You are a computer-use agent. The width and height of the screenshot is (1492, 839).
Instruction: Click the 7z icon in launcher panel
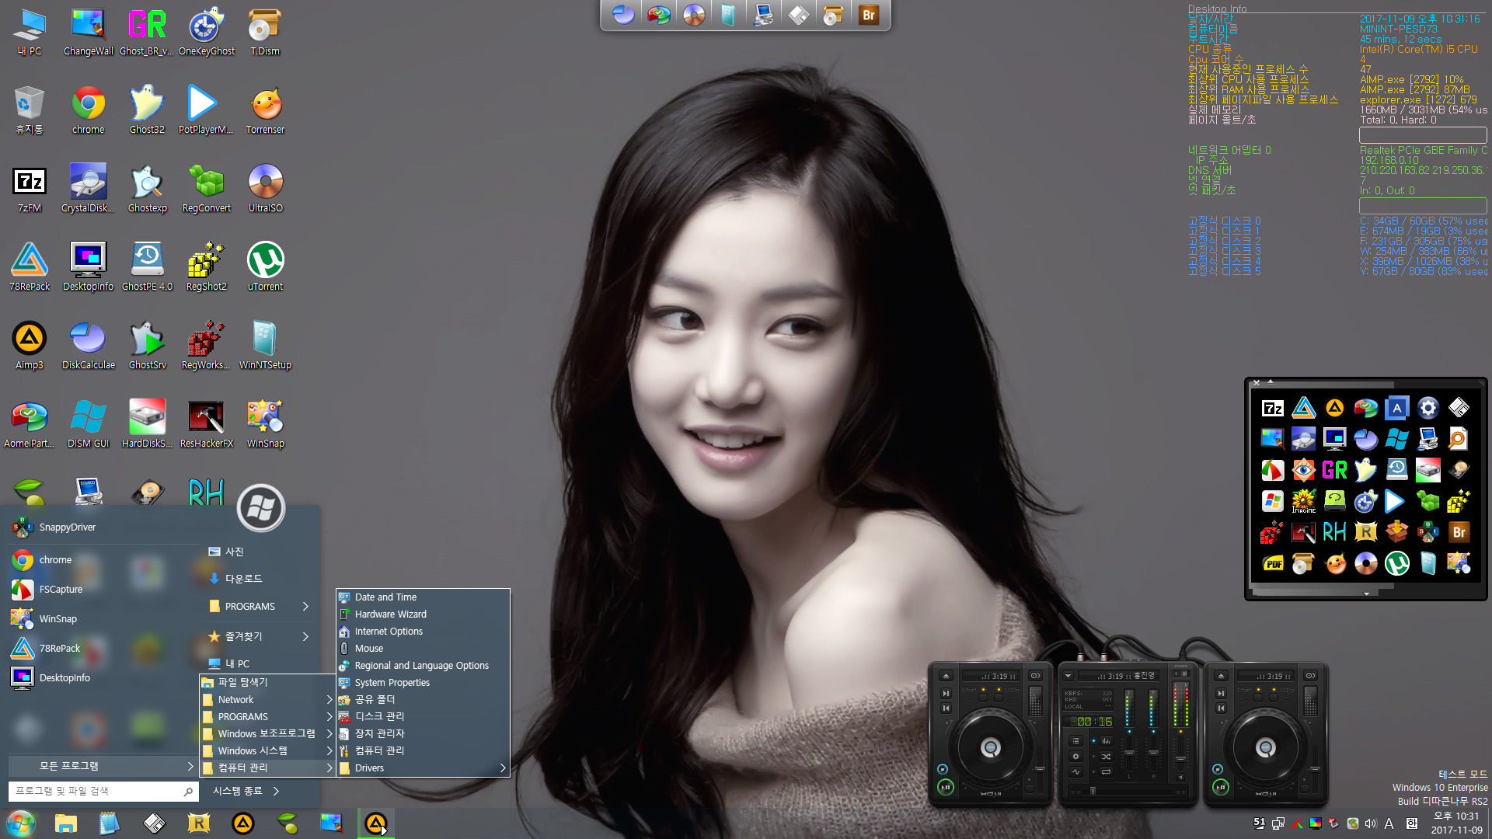(x=1272, y=408)
